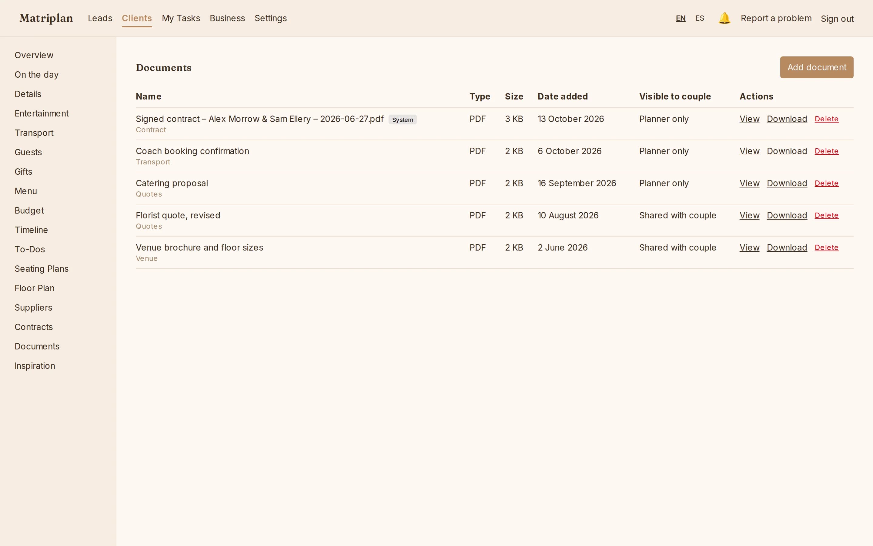Open Suppliers in the sidebar
This screenshot has width=873, height=546.
click(33, 308)
